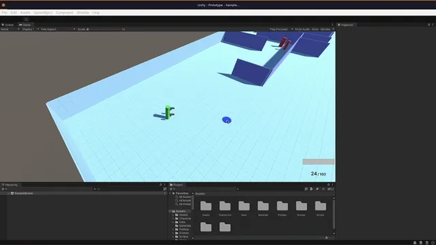Select SampleScene in the Hierarchy
This screenshot has width=436, height=245.
24,193
